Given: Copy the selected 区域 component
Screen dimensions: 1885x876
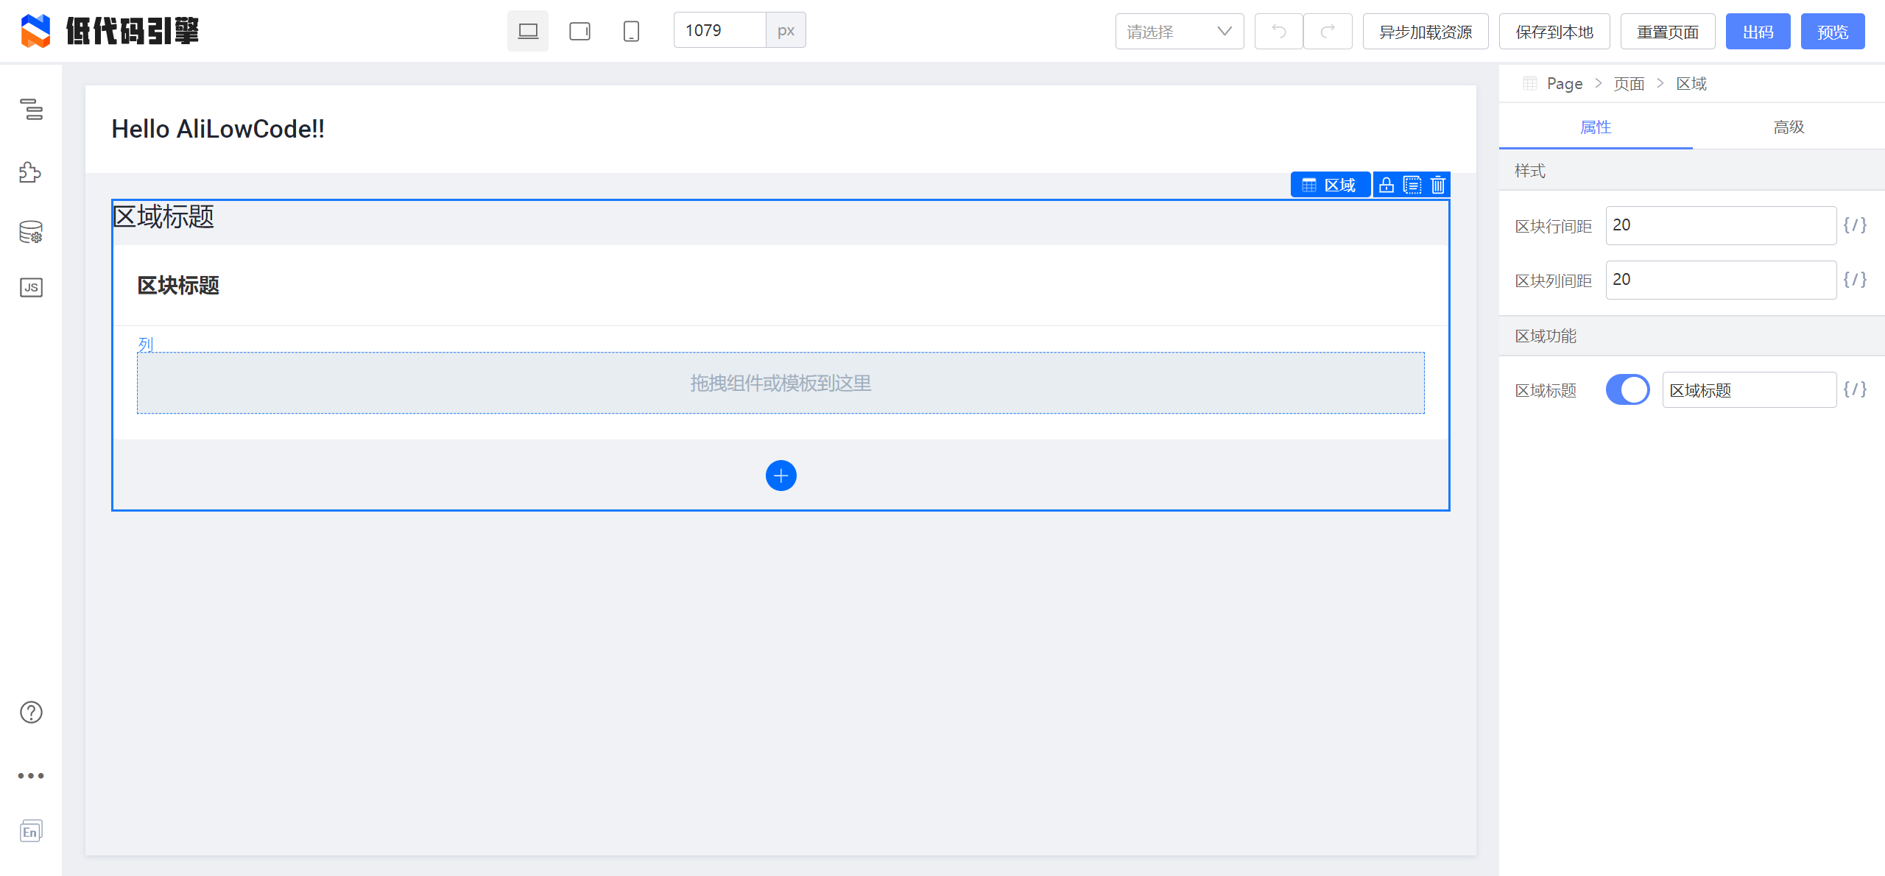Looking at the screenshot, I should (x=1412, y=185).
